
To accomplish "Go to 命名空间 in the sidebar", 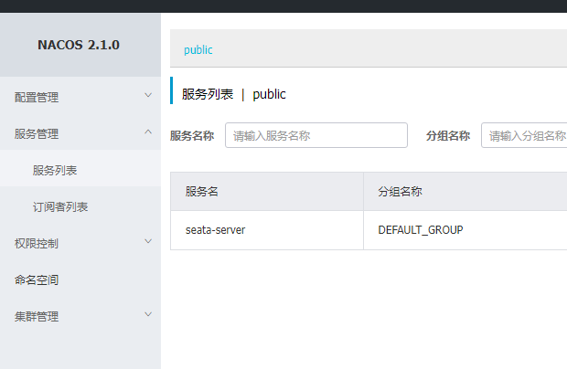I will point(37,279).
